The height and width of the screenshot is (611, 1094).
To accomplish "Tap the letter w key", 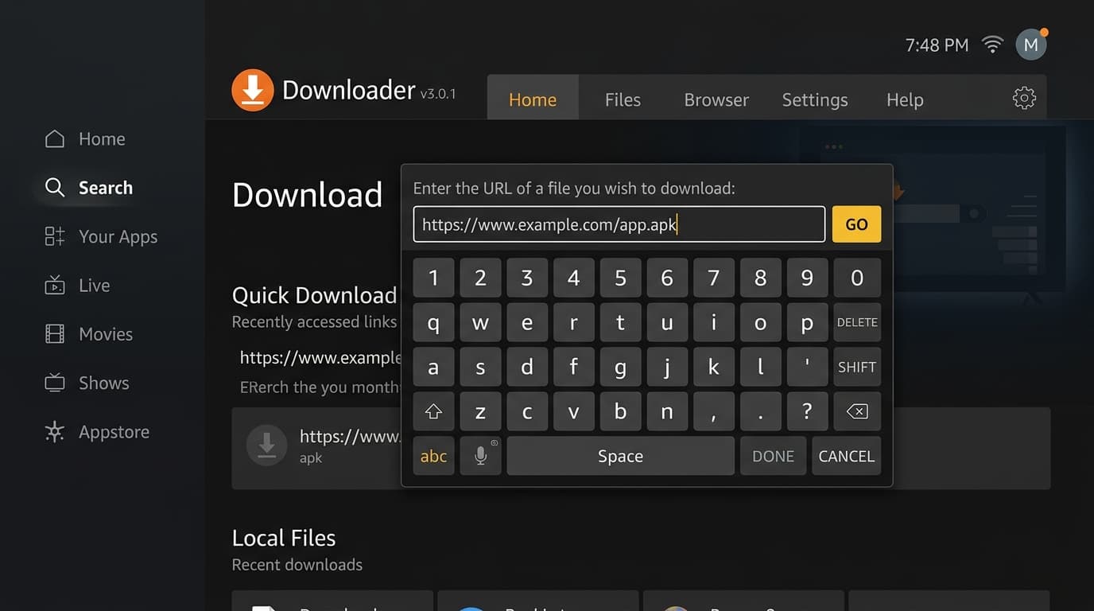I will (480, 322).
